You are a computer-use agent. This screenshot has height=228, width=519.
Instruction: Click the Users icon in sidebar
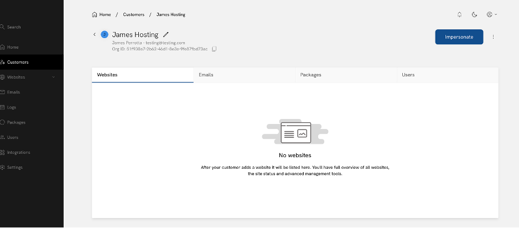(2, 137)
